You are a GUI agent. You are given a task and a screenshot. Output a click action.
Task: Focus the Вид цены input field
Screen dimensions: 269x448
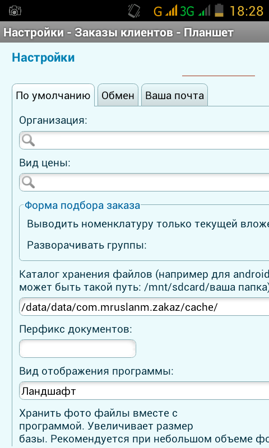pos(144,183)
